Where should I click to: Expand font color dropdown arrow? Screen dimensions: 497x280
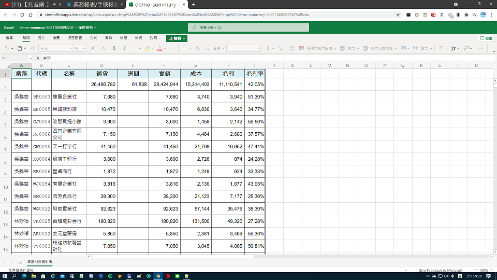(x=165, y=49)
